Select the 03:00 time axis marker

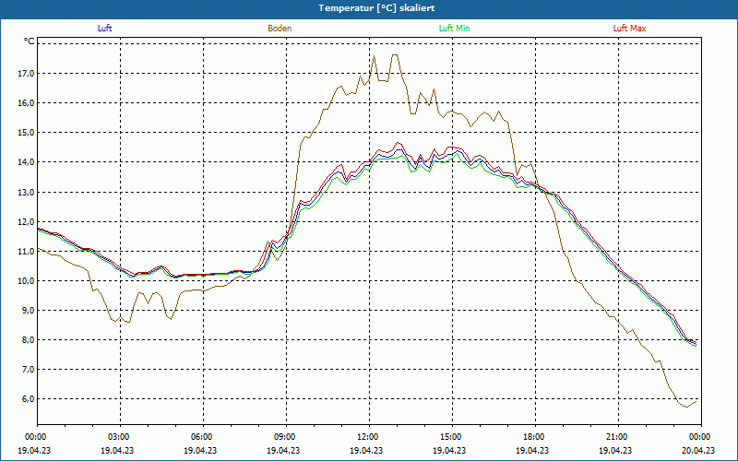click(x=119, y=437)
